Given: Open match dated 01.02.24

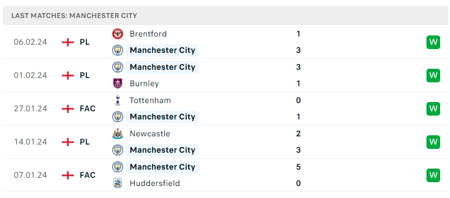Looking at the screenshot, I should [x=226, y=75].
